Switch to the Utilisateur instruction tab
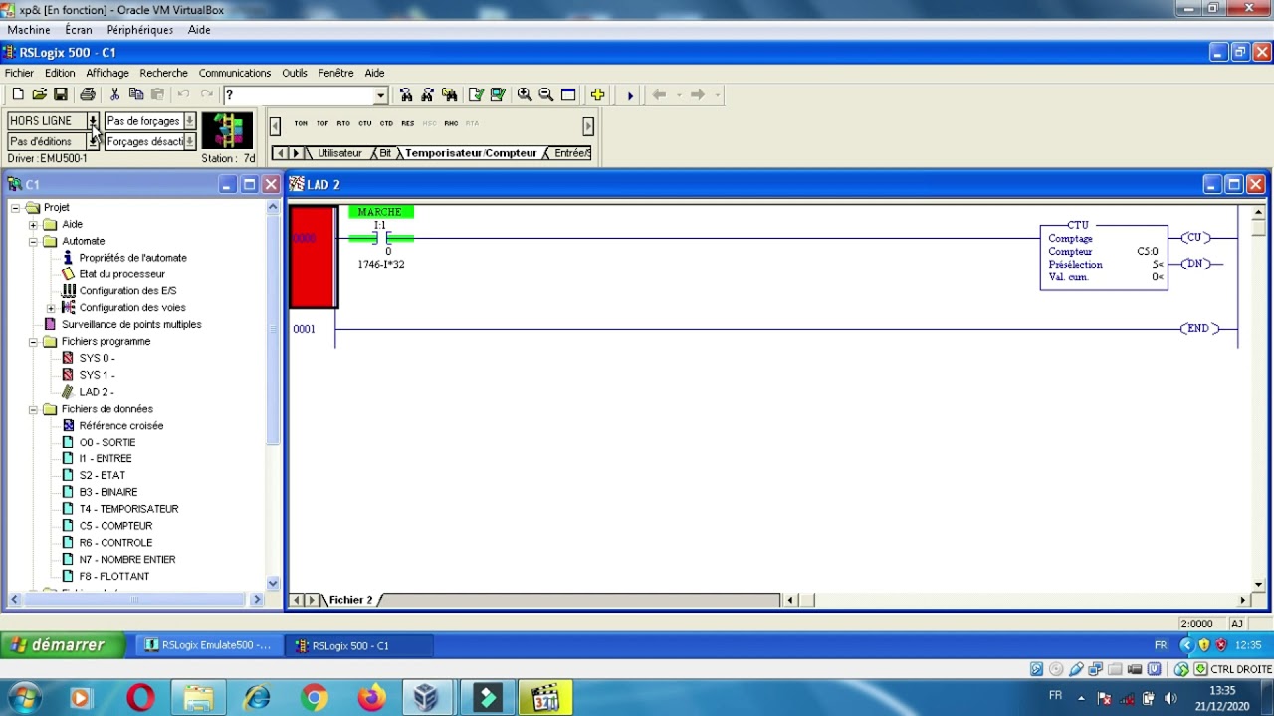The image size is (1274, 716). pos(339,153)
